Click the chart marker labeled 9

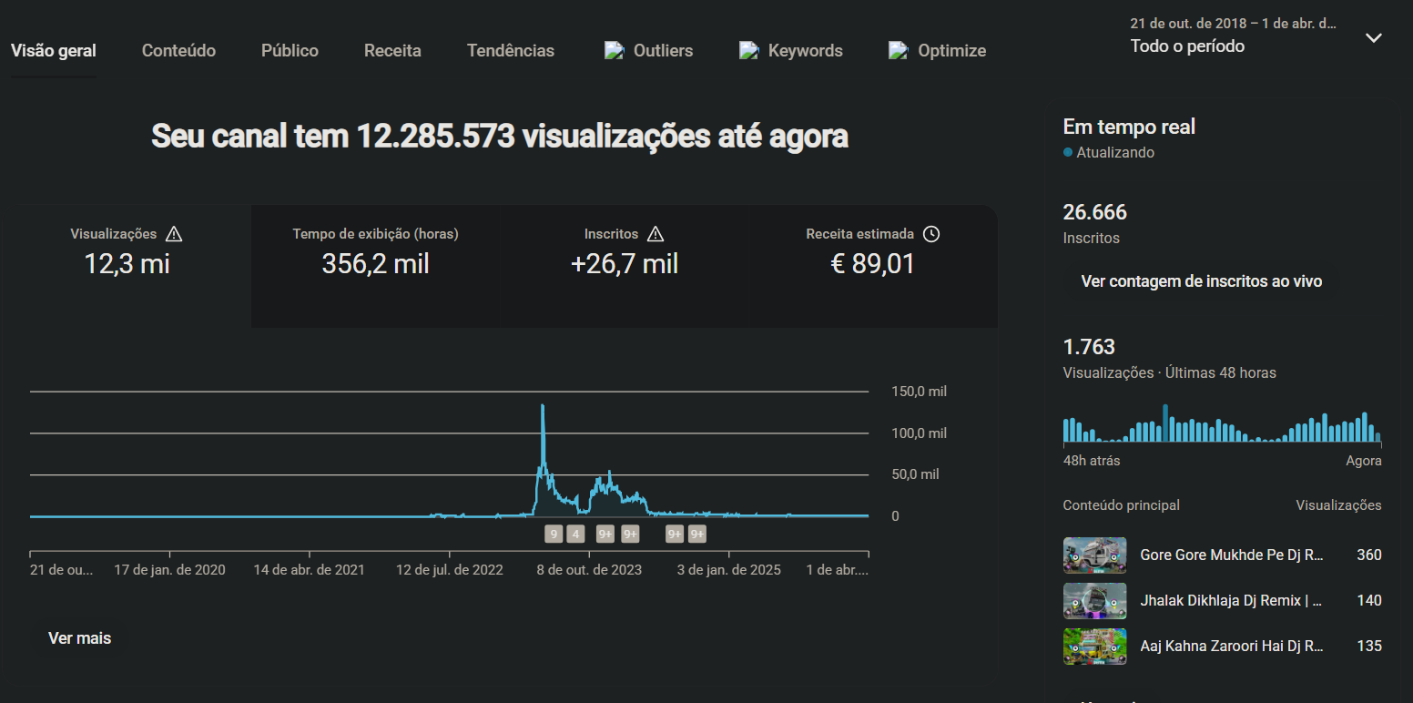pyautogui.click(x=554, y=534)
